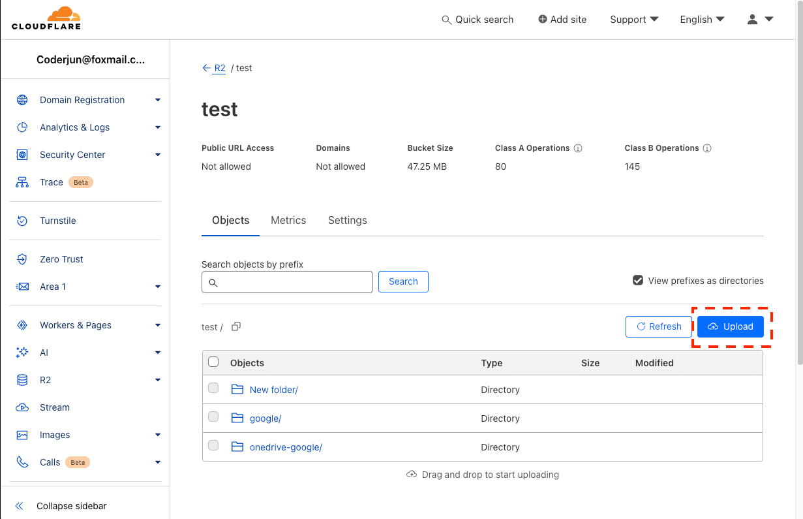The width and height of the screenshot is (803, 519).
Task: Expand the Area 1 menu arrow
Action: click(158, 287)
